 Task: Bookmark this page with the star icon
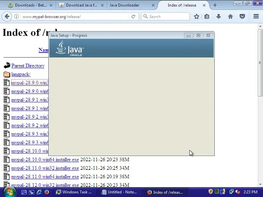pyautogui.click(x=196, y=16)
